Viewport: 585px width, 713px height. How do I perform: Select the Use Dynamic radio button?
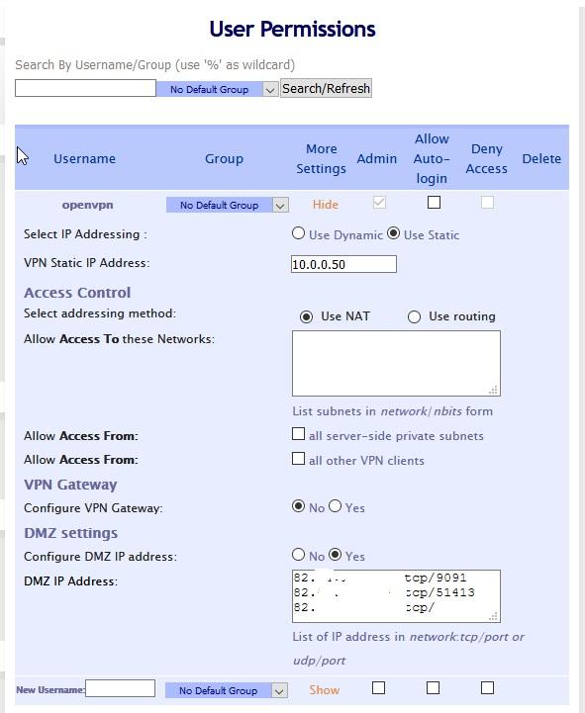click(x=298, y=233)
